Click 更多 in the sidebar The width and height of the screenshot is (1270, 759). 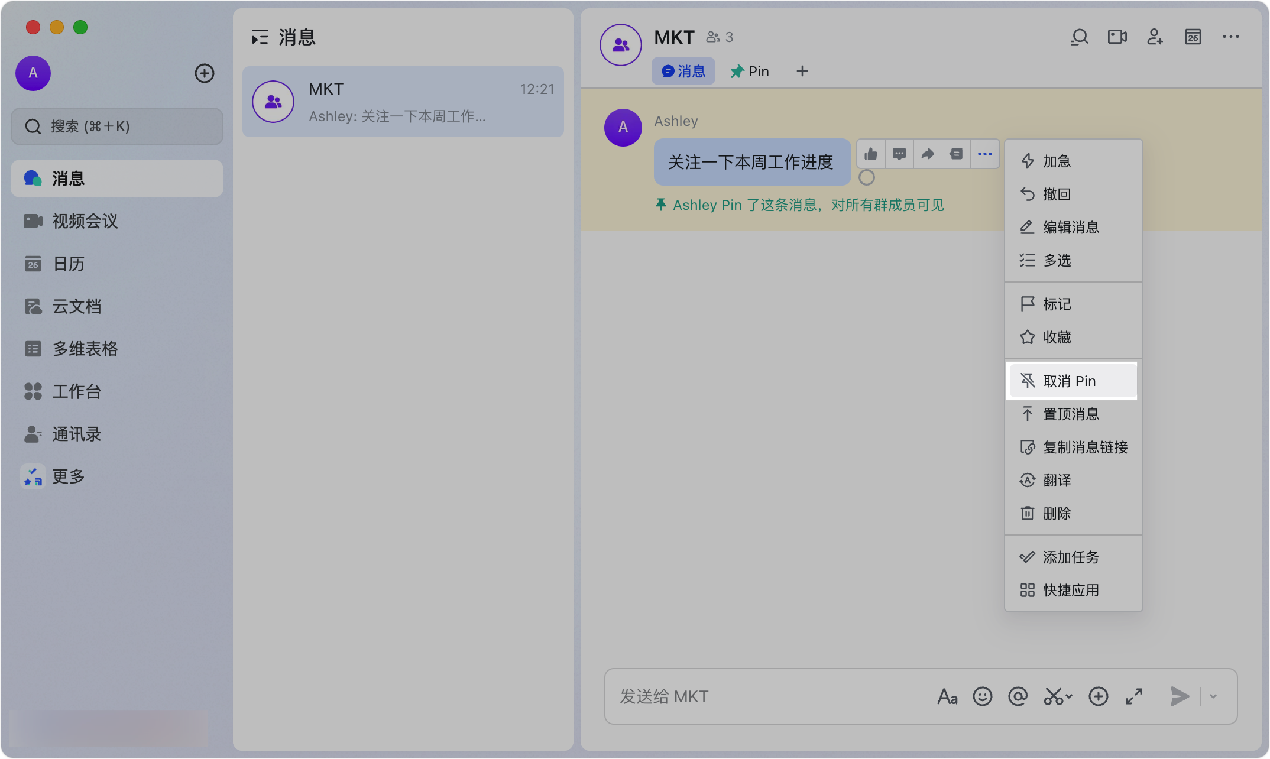[x=117, y=476]
